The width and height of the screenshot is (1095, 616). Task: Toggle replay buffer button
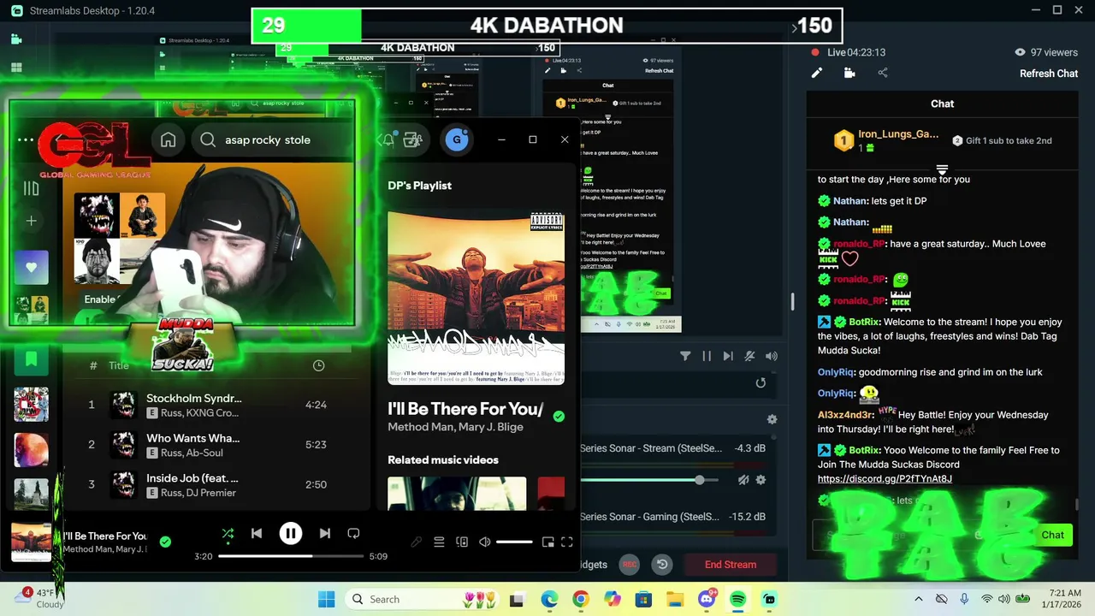click(x=662, y=565)
